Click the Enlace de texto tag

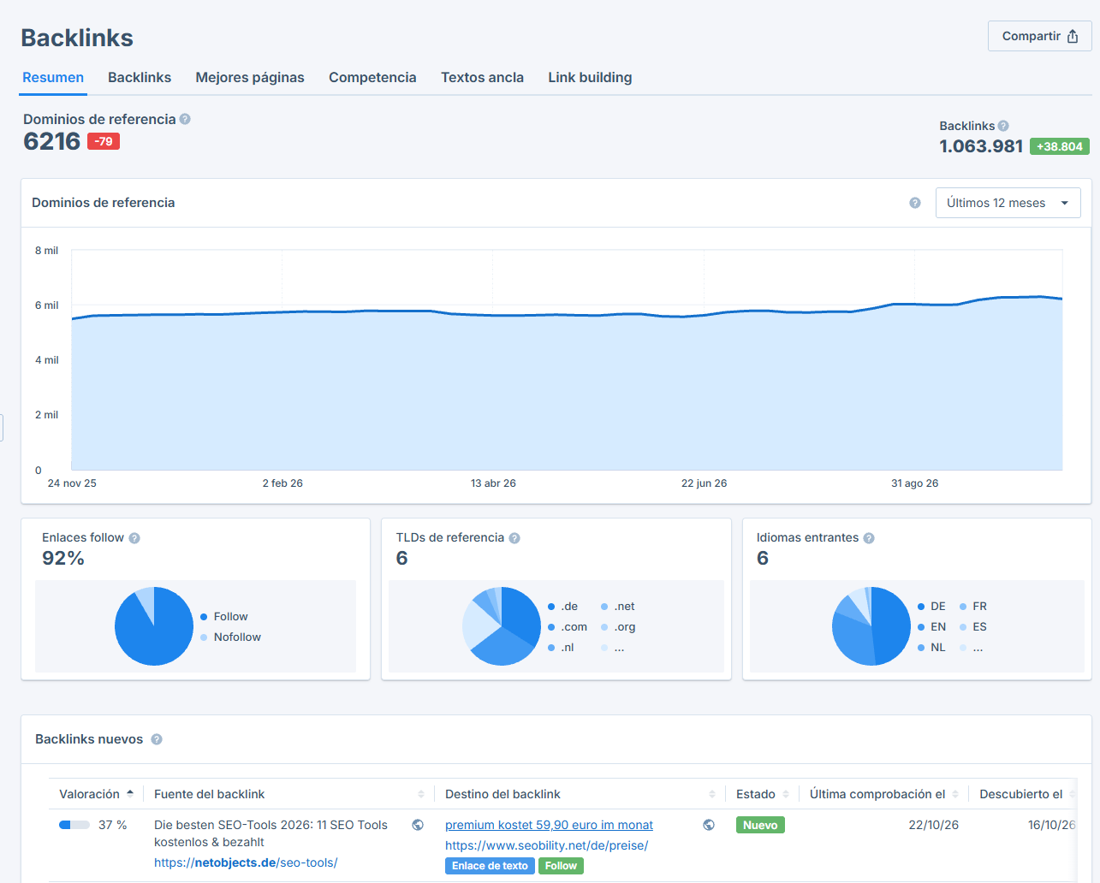[x=490, y=866]
